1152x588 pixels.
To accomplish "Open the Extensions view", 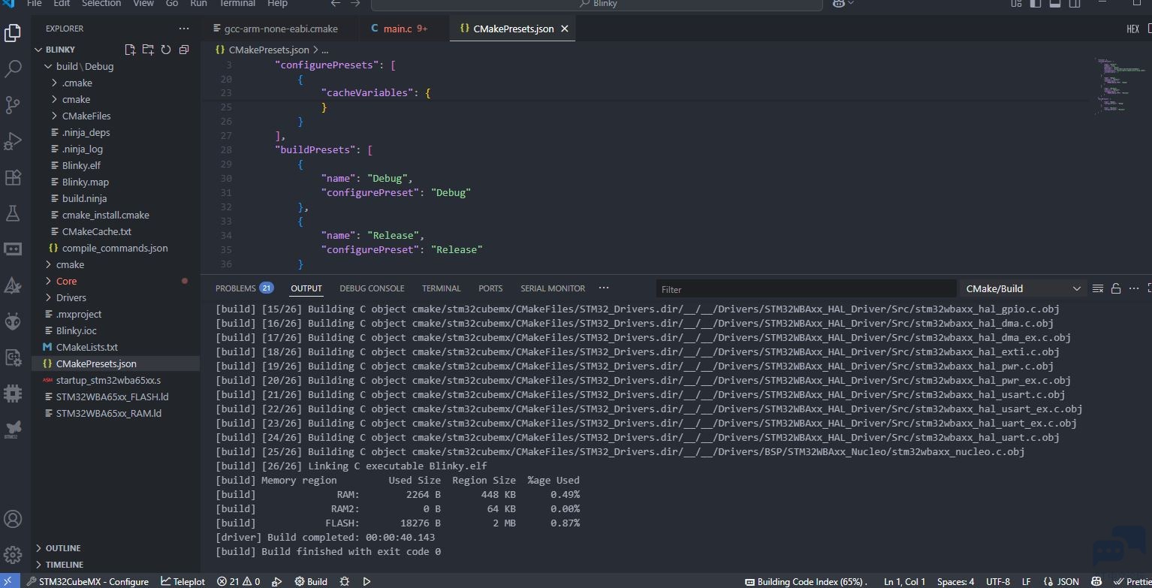I will coord(13,177).
